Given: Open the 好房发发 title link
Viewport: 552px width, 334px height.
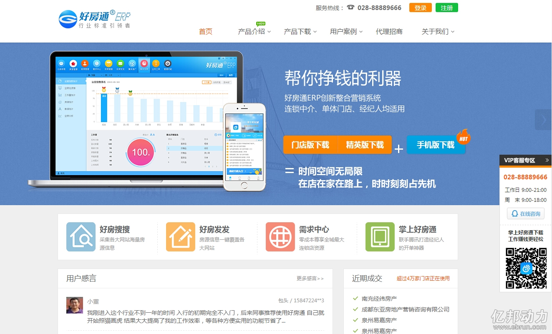Looking at the screenshot, I should coord(214,229).
